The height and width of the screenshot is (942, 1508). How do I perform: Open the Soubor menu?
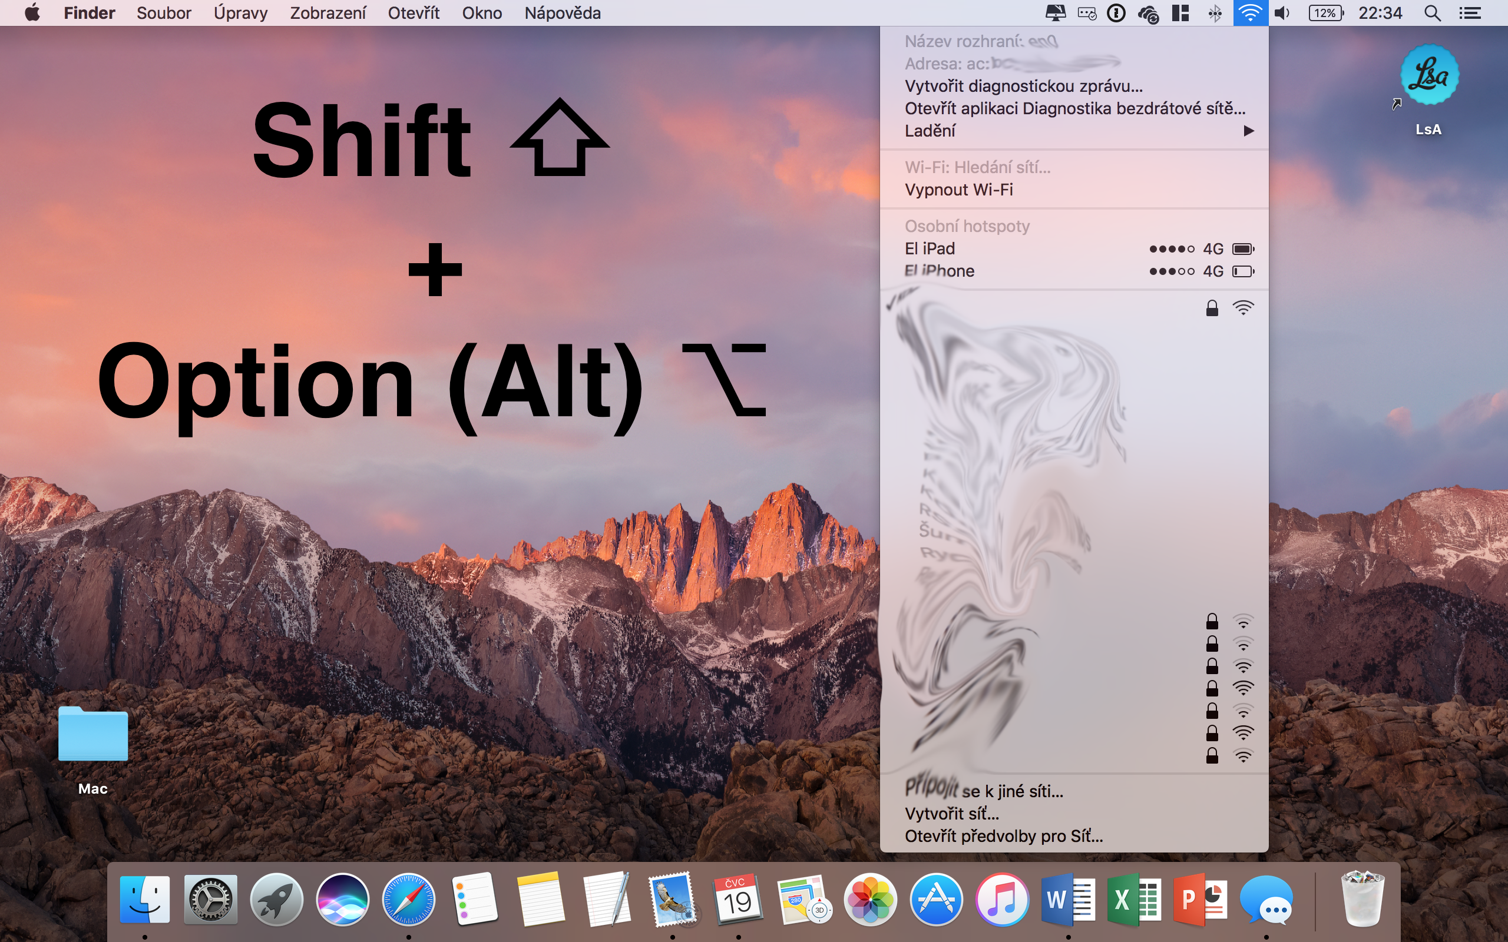click(x=164, y=13)
